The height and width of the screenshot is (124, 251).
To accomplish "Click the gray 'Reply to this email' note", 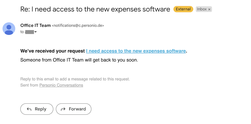I will (x=75, y=79).
